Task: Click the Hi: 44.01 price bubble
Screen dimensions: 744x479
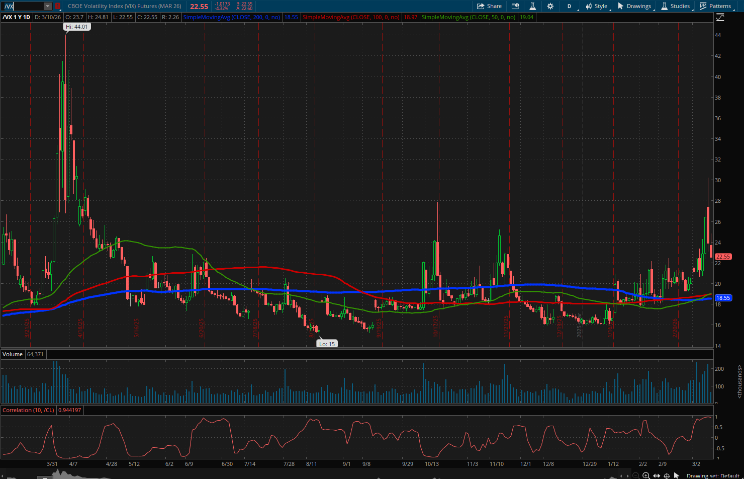Action: tap(78, 26)
